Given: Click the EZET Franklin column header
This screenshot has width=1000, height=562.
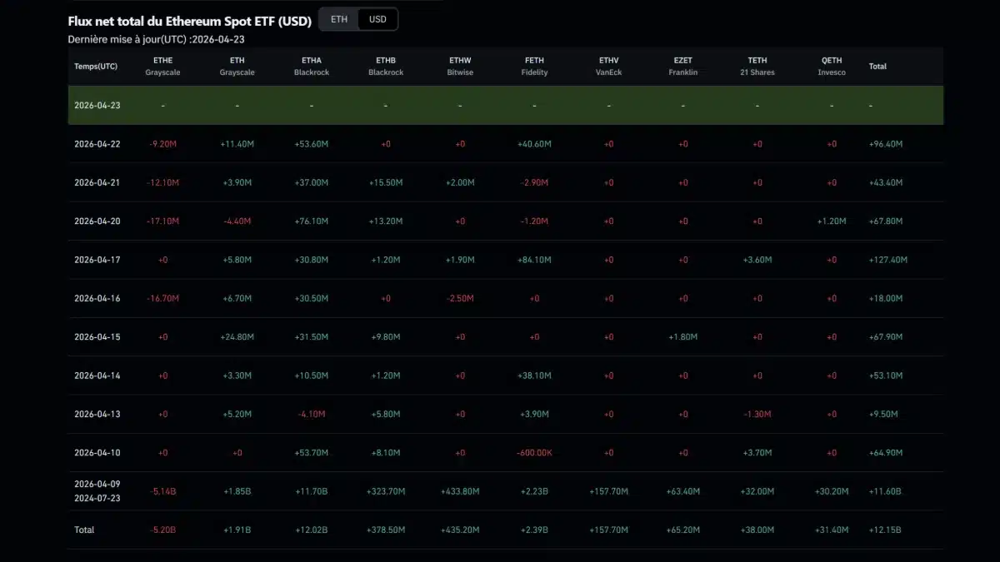Looking at the screenshot, I should pos(682,66).
